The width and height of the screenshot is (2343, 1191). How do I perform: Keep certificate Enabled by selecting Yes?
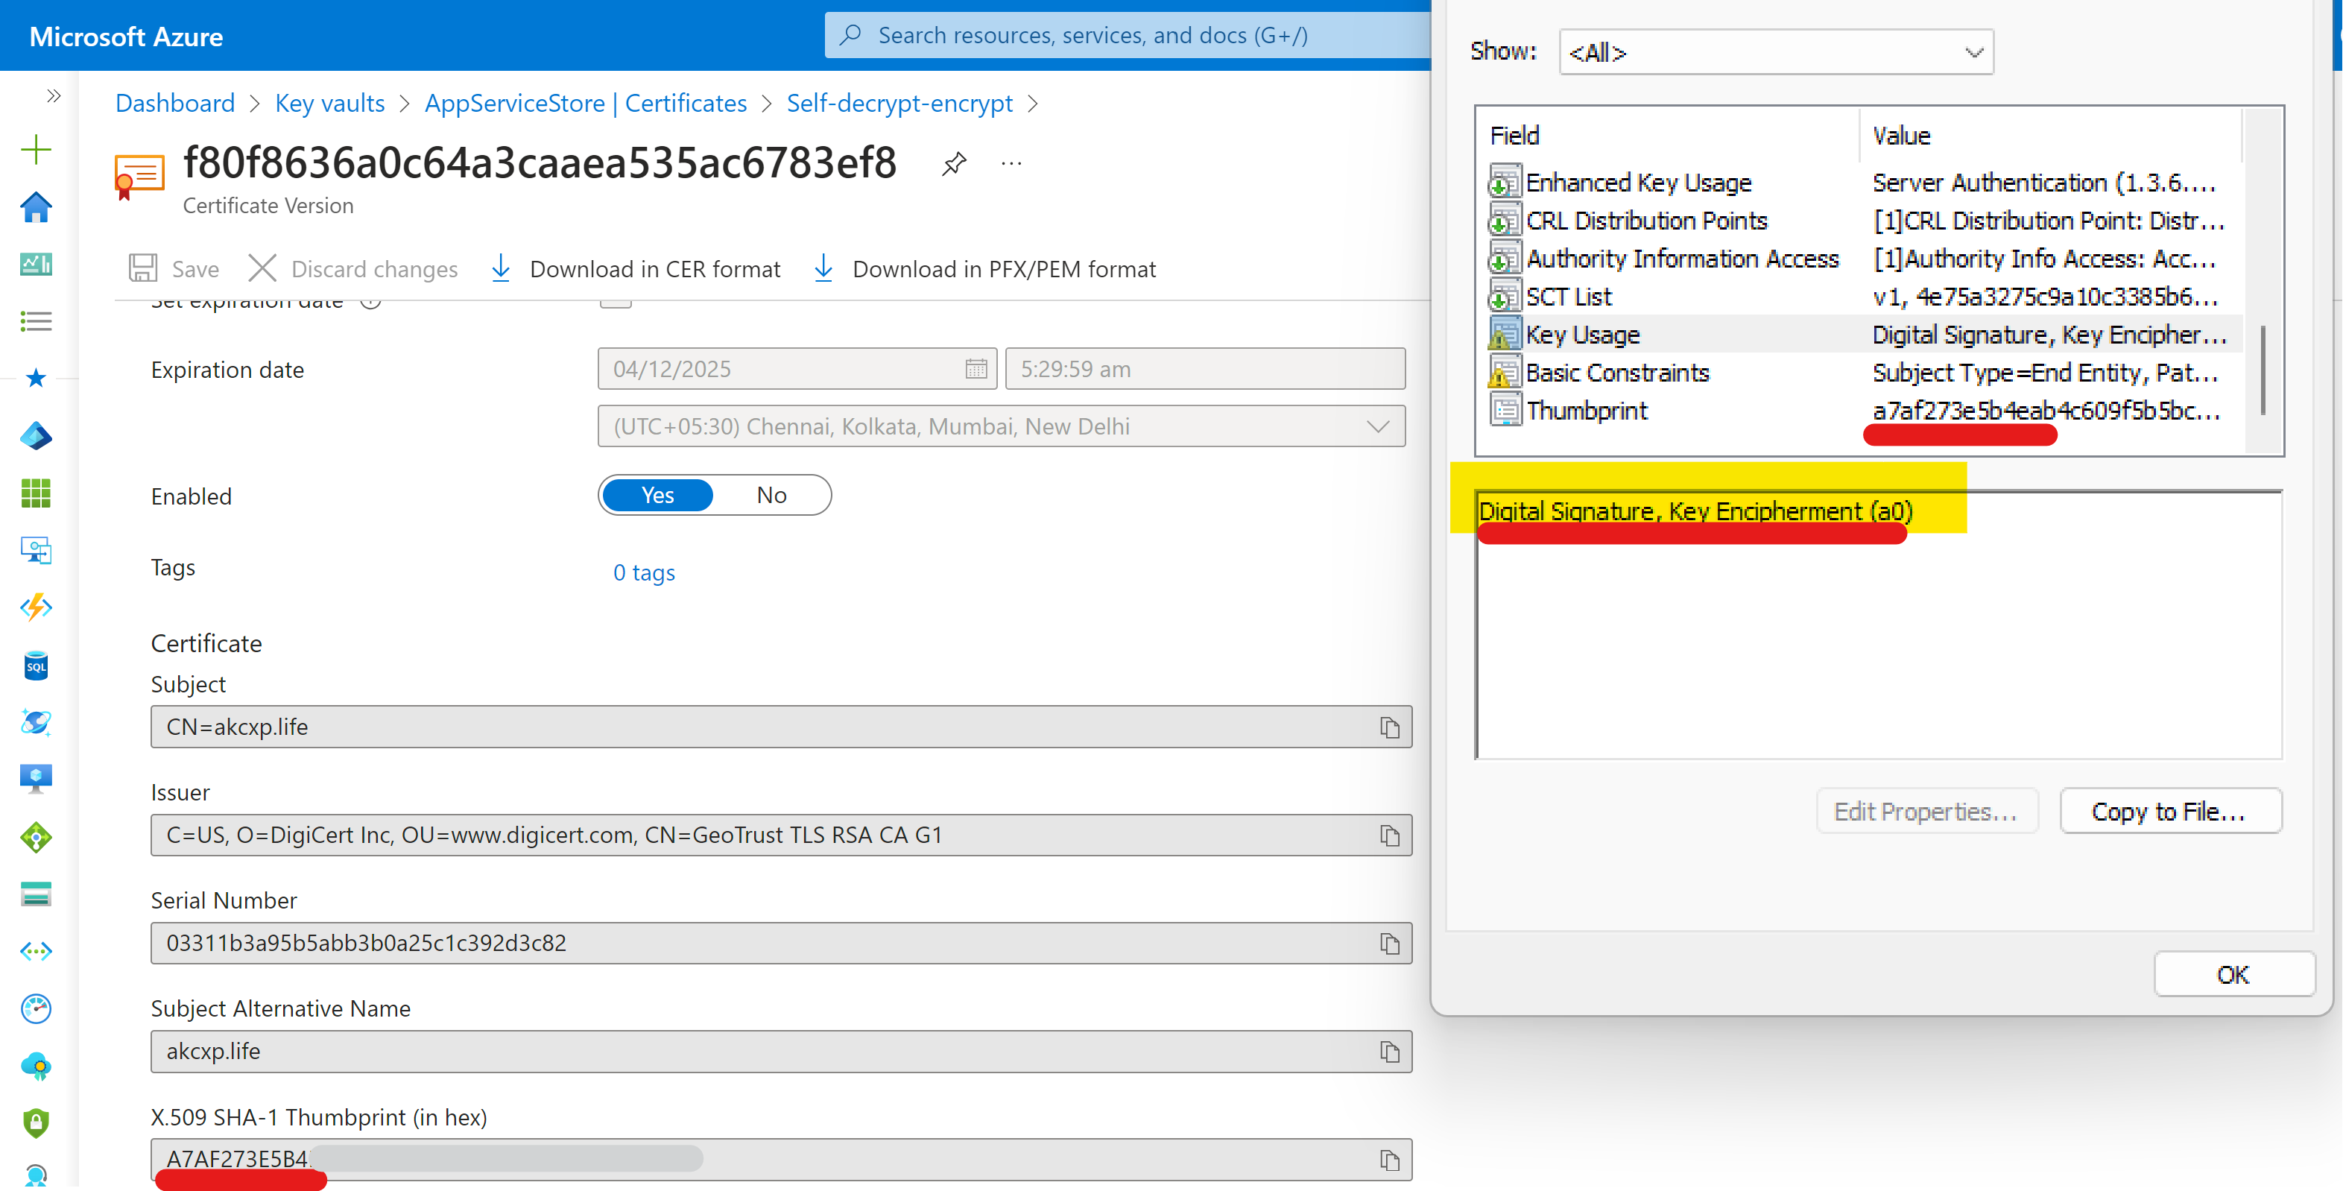[x=656, y=494]
